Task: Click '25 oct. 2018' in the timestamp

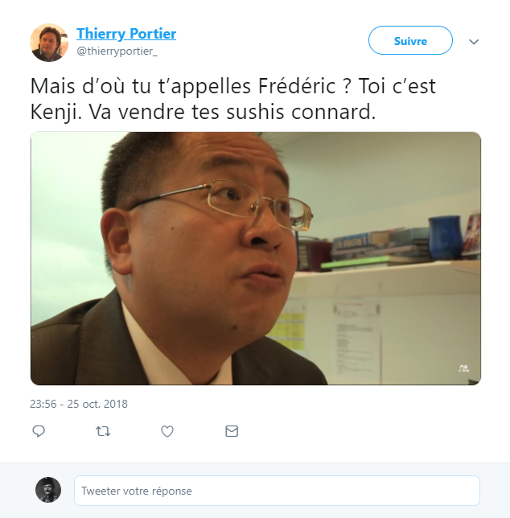Action: 97,404
